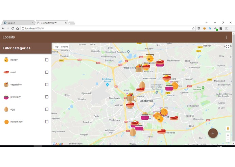Image resolution: width=235 pixels, height=167 pixels.
Task: Open the egg marker near Veldhoven Dorp
Action: point(133,132)
